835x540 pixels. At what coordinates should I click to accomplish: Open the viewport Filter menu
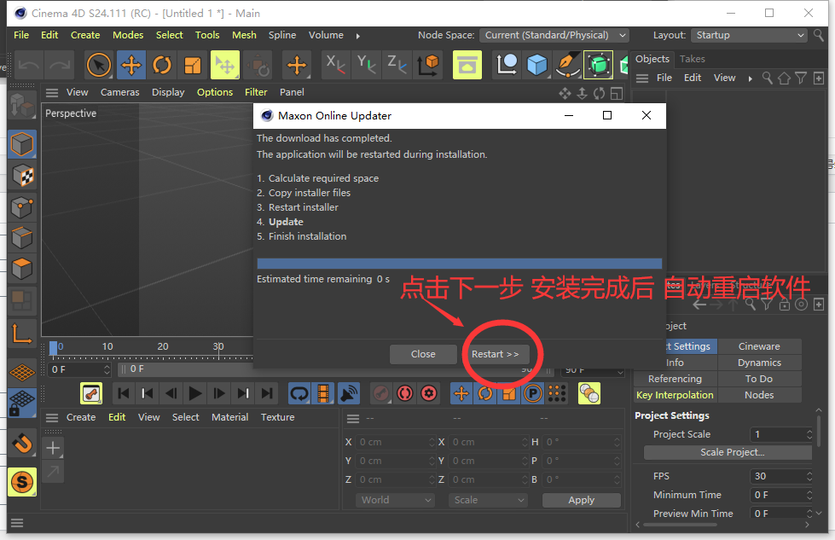pos(256,92)
